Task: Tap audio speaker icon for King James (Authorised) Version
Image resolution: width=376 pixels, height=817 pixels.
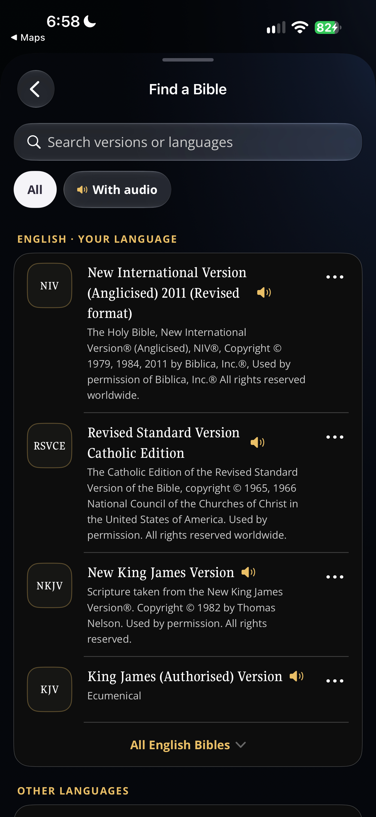Action: pyautogui.click(x=297, y=676)
